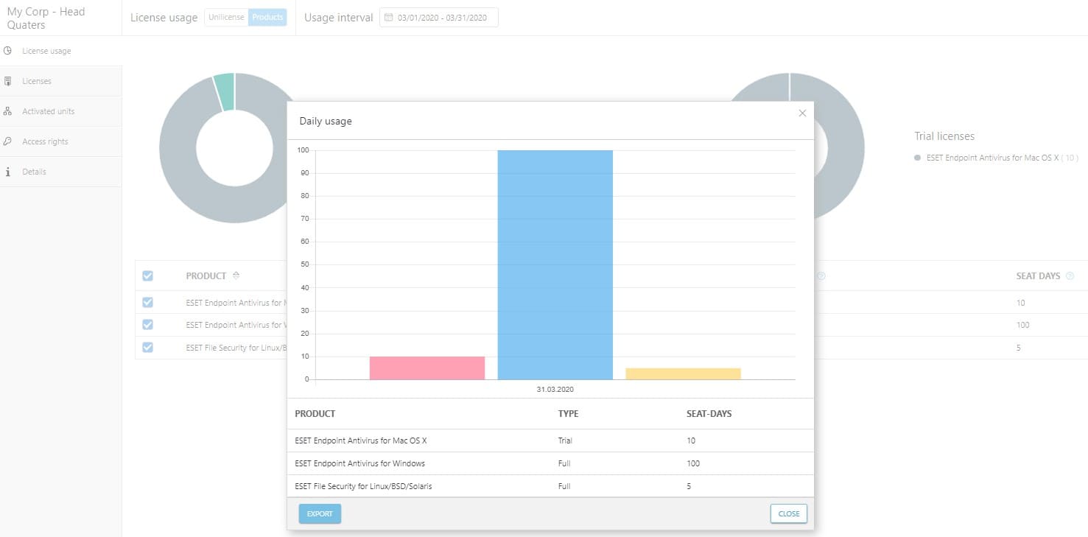Viewport: 1088px width, 537px height.
Task: Click the Licenses sidebar icon
Action: [7, 81]
